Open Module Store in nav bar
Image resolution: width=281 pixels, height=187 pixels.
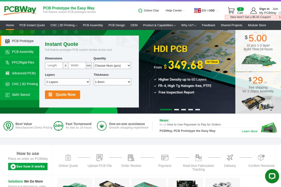tap(257, 25)
